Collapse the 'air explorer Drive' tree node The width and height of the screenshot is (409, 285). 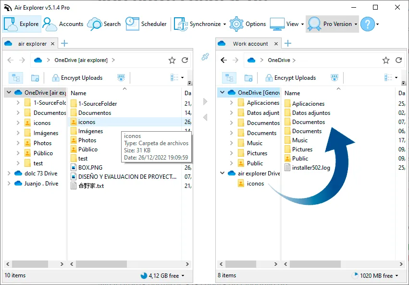(x=222, y=173)
